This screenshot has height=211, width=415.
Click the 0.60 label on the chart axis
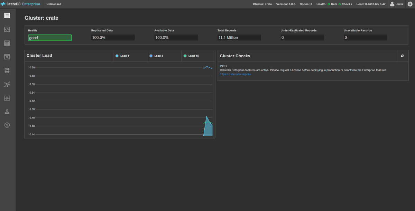pyautogui.click(x=32, y=67)
